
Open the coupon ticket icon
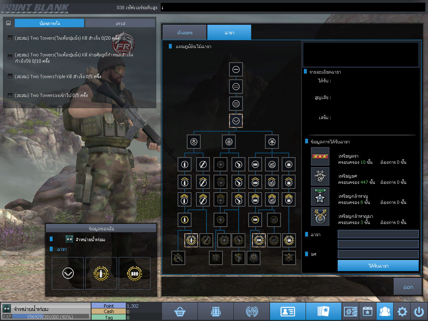pyautogui.click(x=351, y=311)
